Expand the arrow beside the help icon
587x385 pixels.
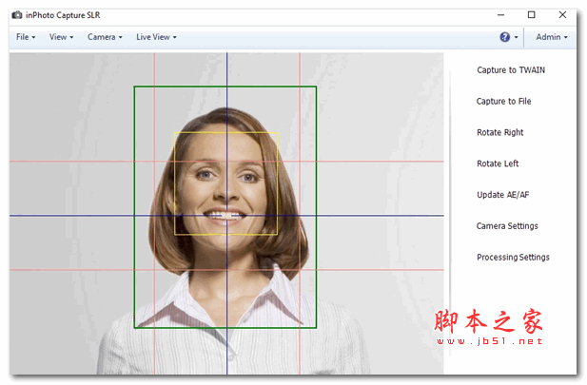click(517, 38)
